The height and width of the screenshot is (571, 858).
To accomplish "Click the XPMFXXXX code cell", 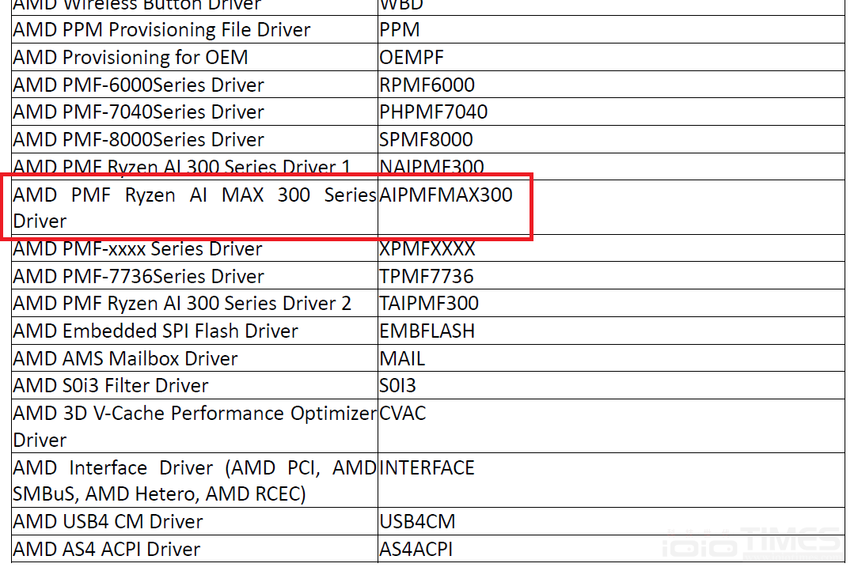I will (611, 248).
